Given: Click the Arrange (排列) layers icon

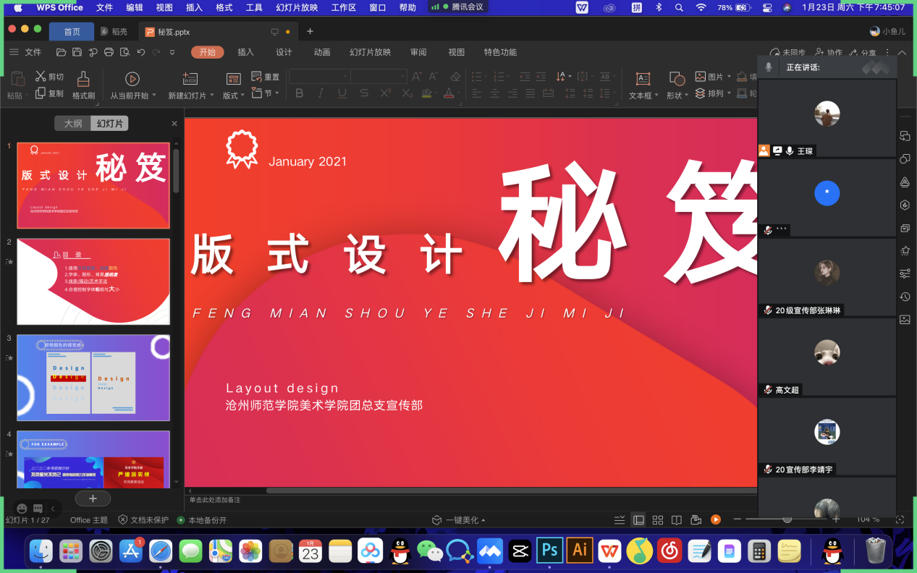Looking at the screenshot, I should [701, 93].
